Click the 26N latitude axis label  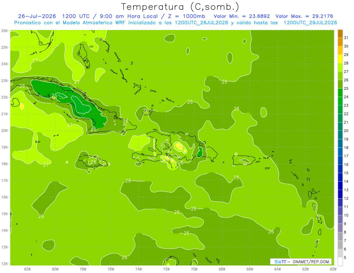click(x=4, y=31)
